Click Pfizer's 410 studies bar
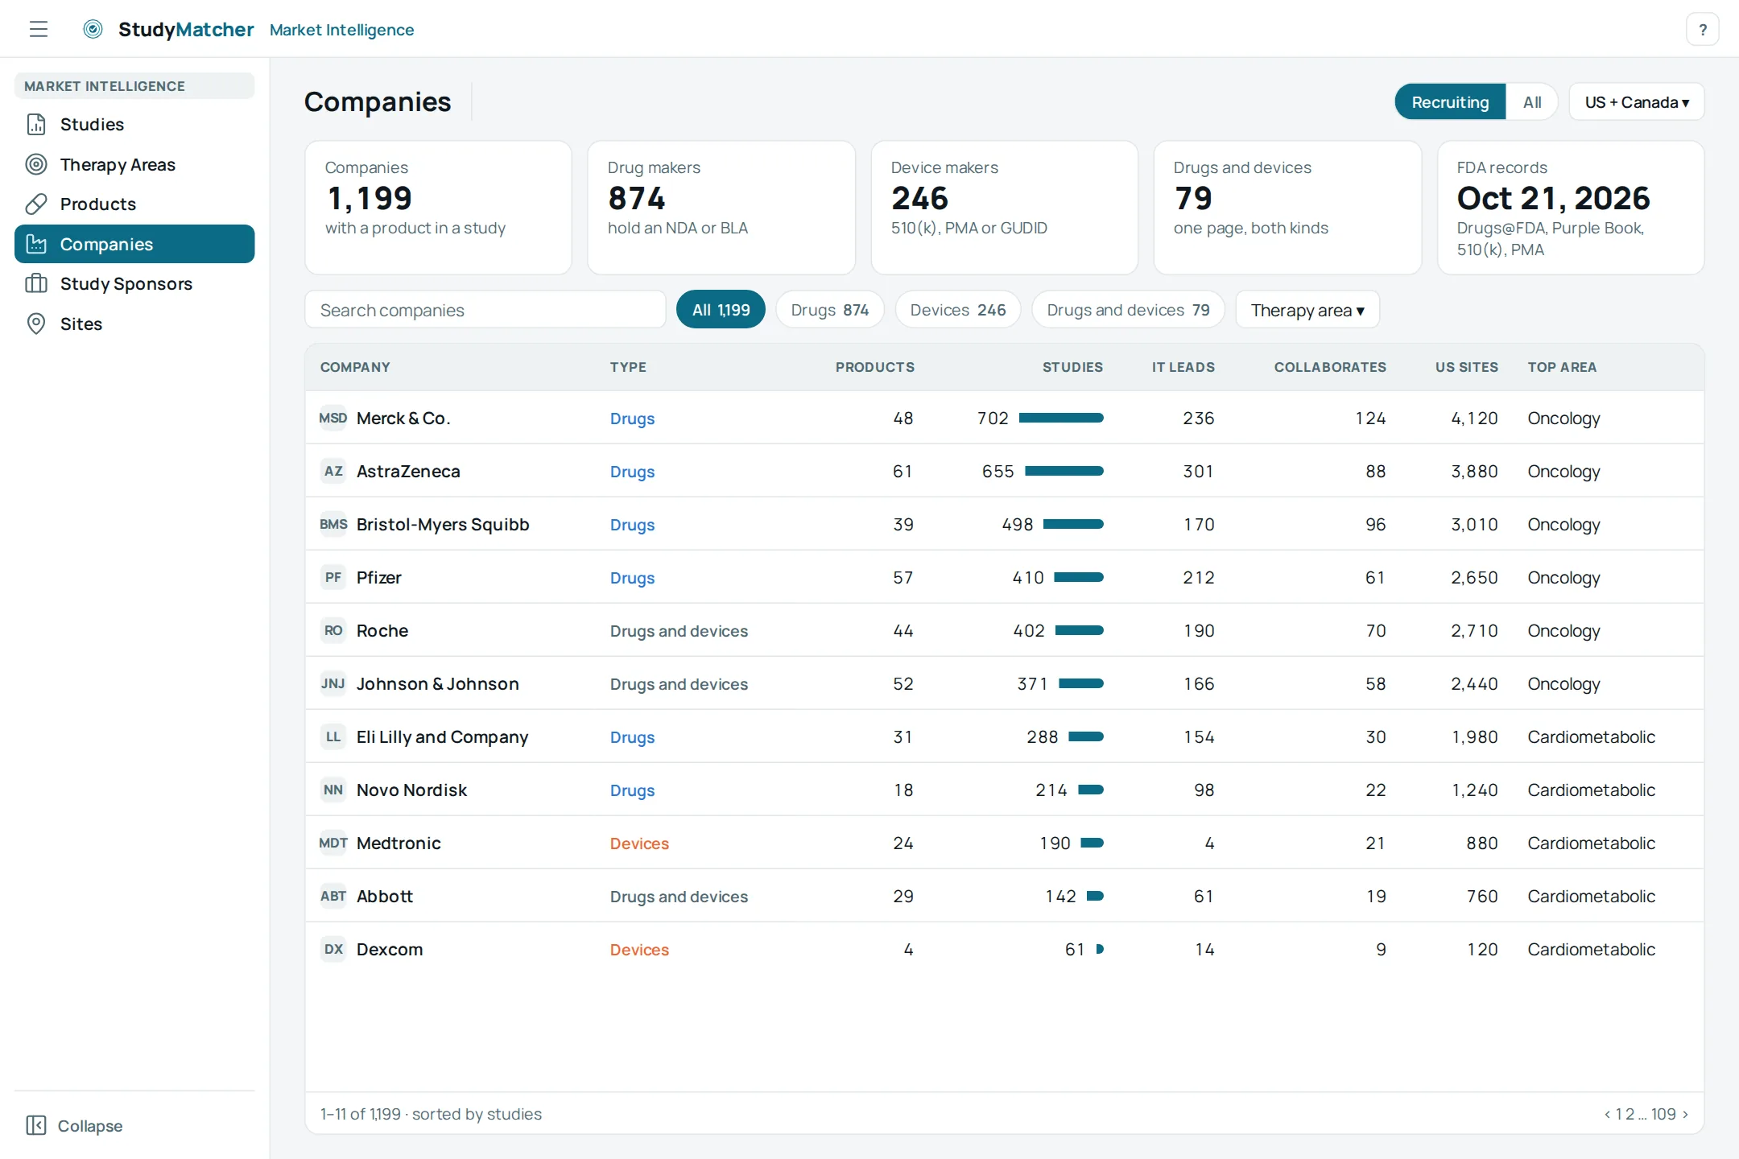Viewport: 1739px width, 1159px height. (x=1079, y=577)
